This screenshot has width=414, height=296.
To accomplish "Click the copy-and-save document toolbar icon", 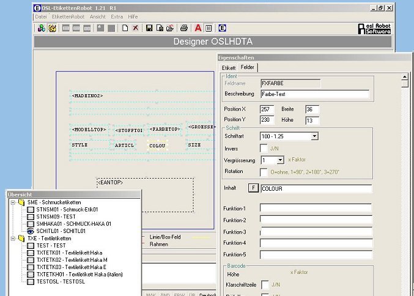I will [x=160, y=28].
